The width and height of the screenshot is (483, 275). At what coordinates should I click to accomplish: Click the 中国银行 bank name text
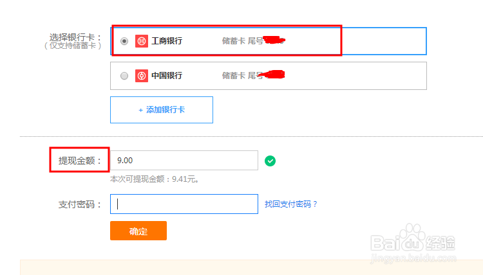click(x=167, y=76)
